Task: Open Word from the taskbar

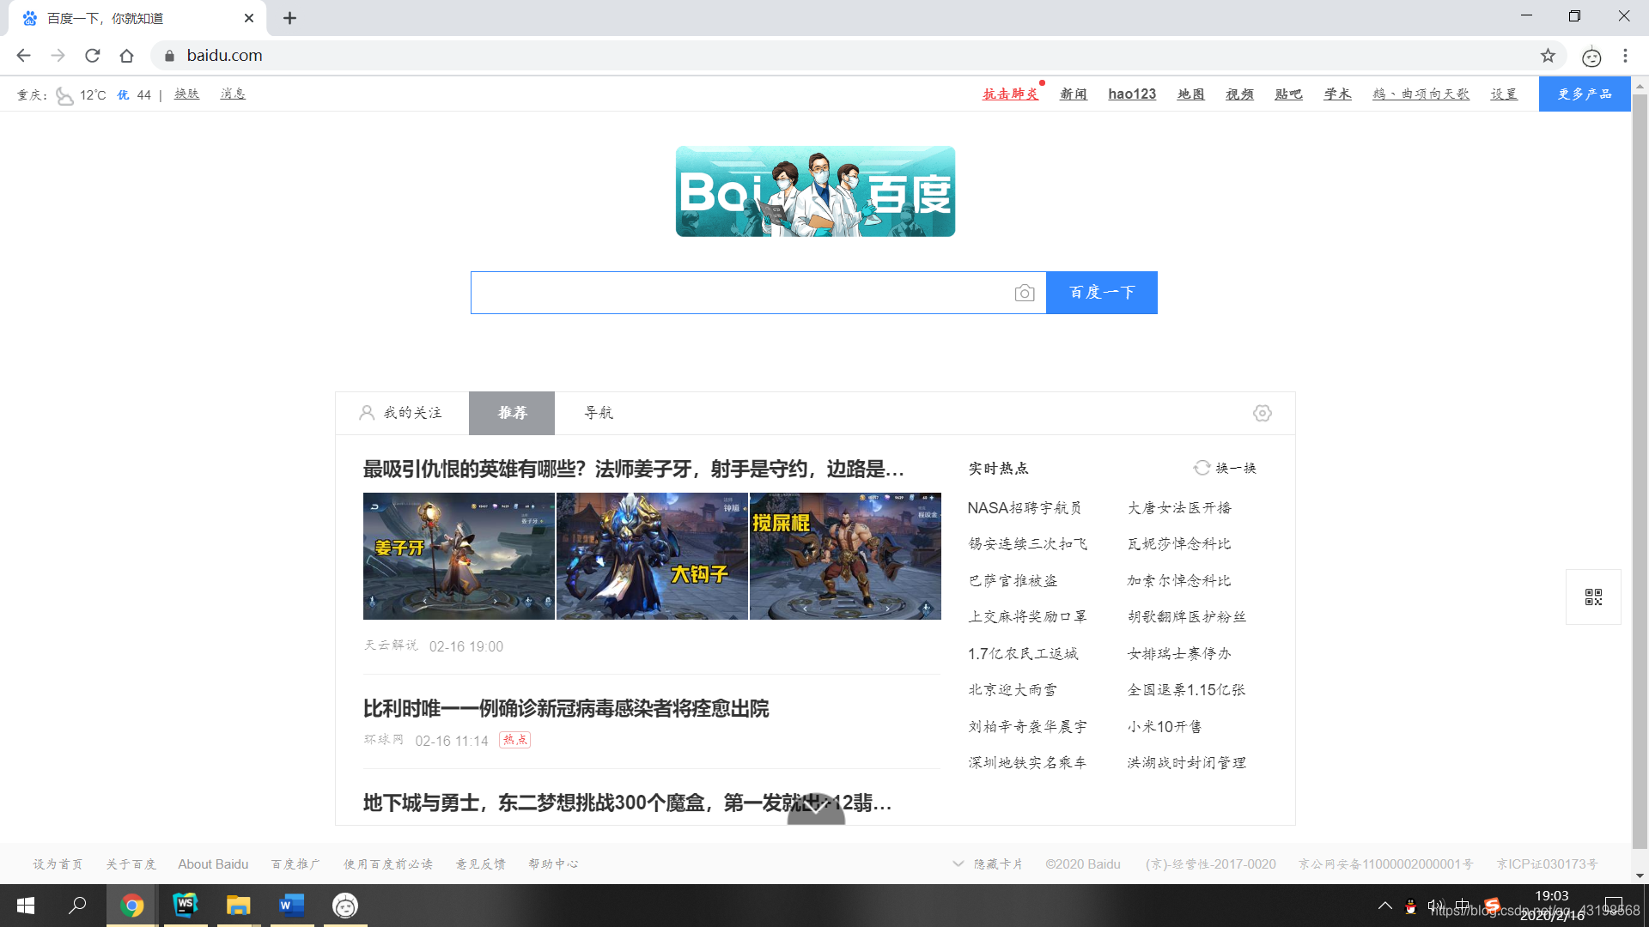Action: coord(291,906)
